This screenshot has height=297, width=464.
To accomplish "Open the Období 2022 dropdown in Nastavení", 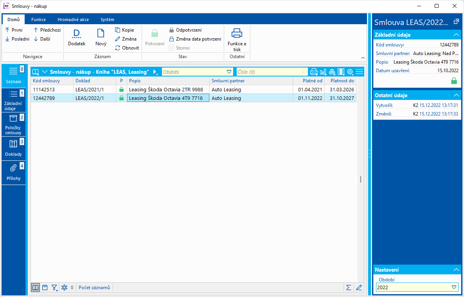I will pos(454,287).
